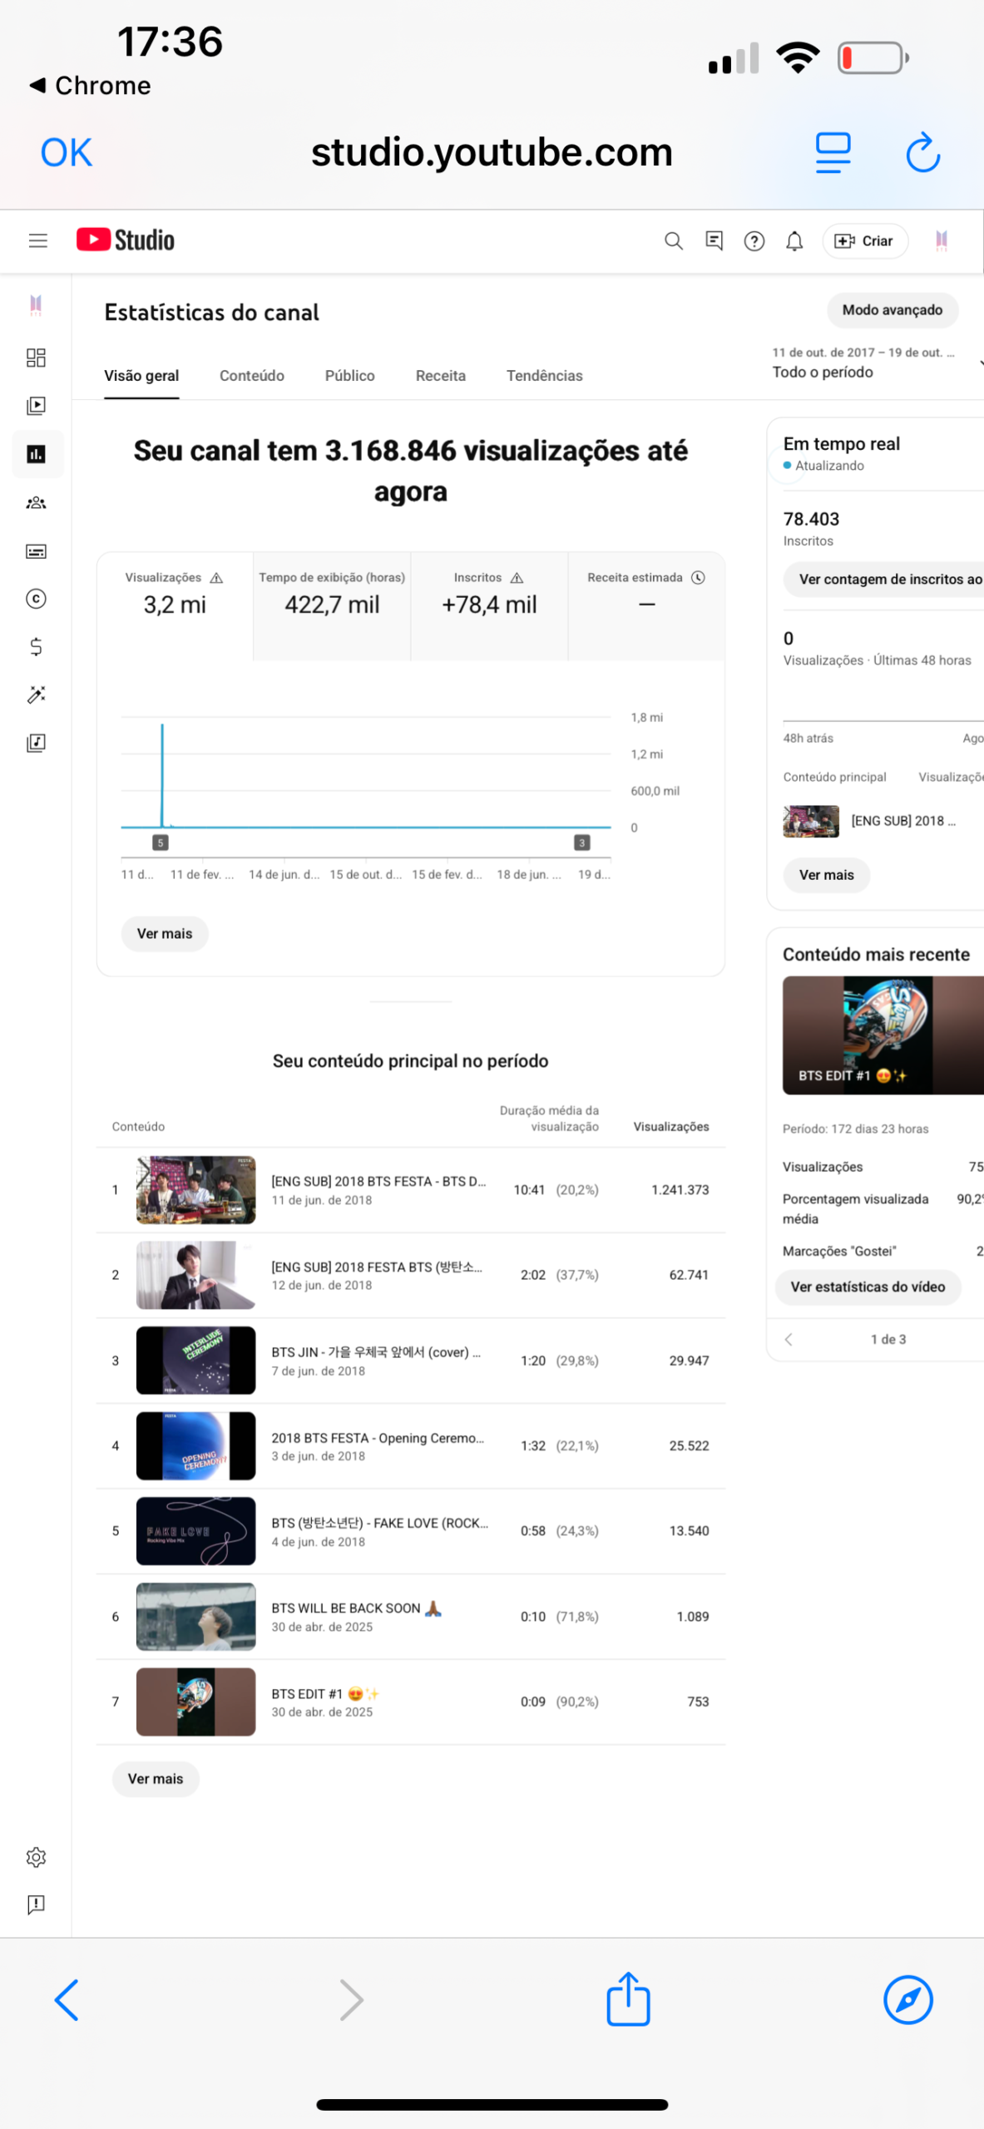This screenshot has width=984, height=2129.
Task: Switch to the Receita tab
Action: [440, 376]
